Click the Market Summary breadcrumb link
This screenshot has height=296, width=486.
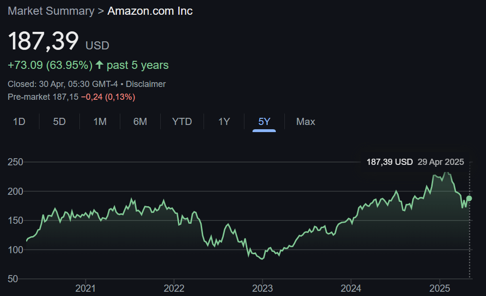[x=50, y=10]
